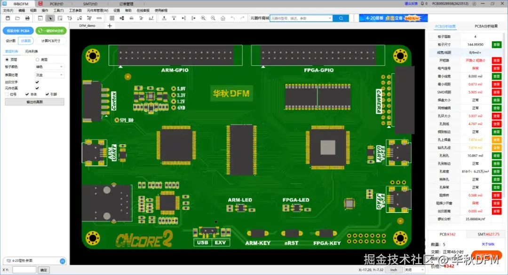Open the 元件库管理(W) menu

pyautogui.click(x=97, y=10)
